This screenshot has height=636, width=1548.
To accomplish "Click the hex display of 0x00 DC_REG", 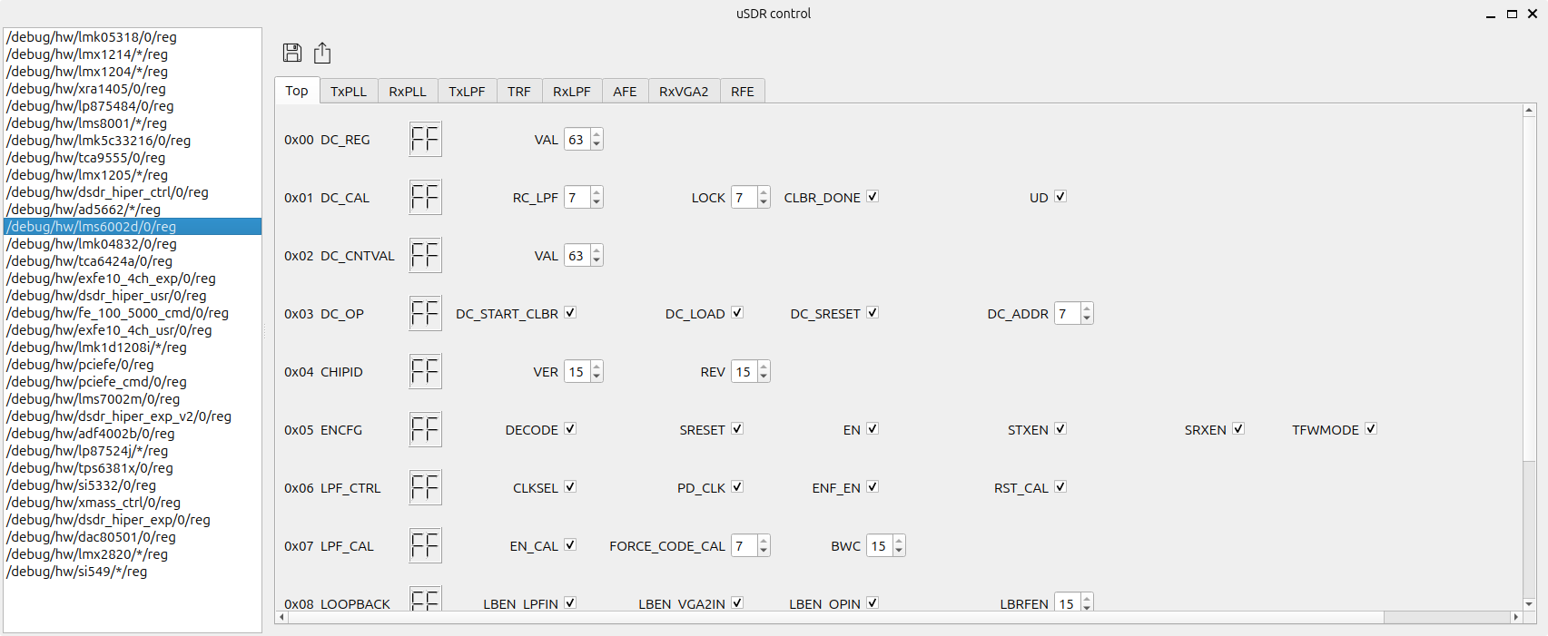I will (425, 139).
